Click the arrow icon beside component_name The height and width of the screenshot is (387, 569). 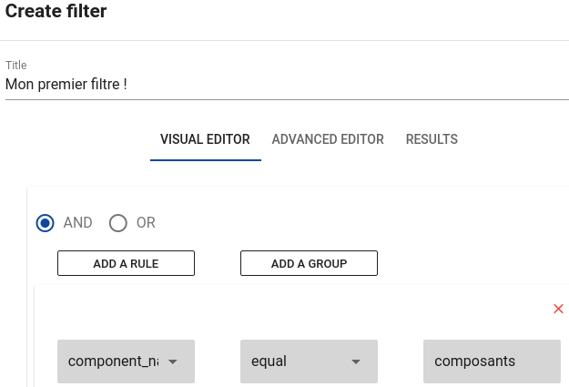(x=172, y=362)
